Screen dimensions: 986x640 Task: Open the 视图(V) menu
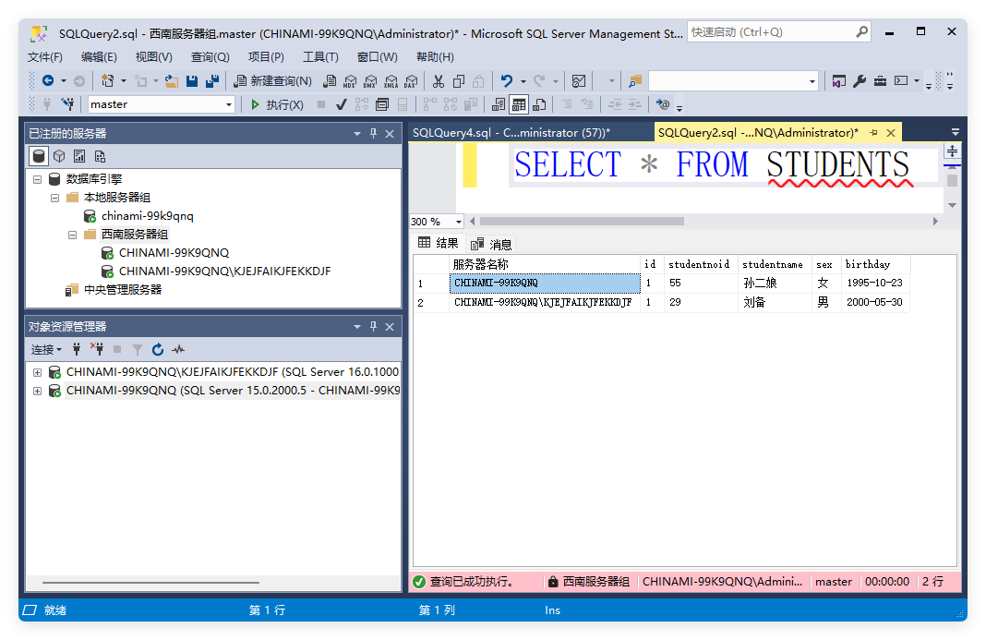(x=154, y=57)
